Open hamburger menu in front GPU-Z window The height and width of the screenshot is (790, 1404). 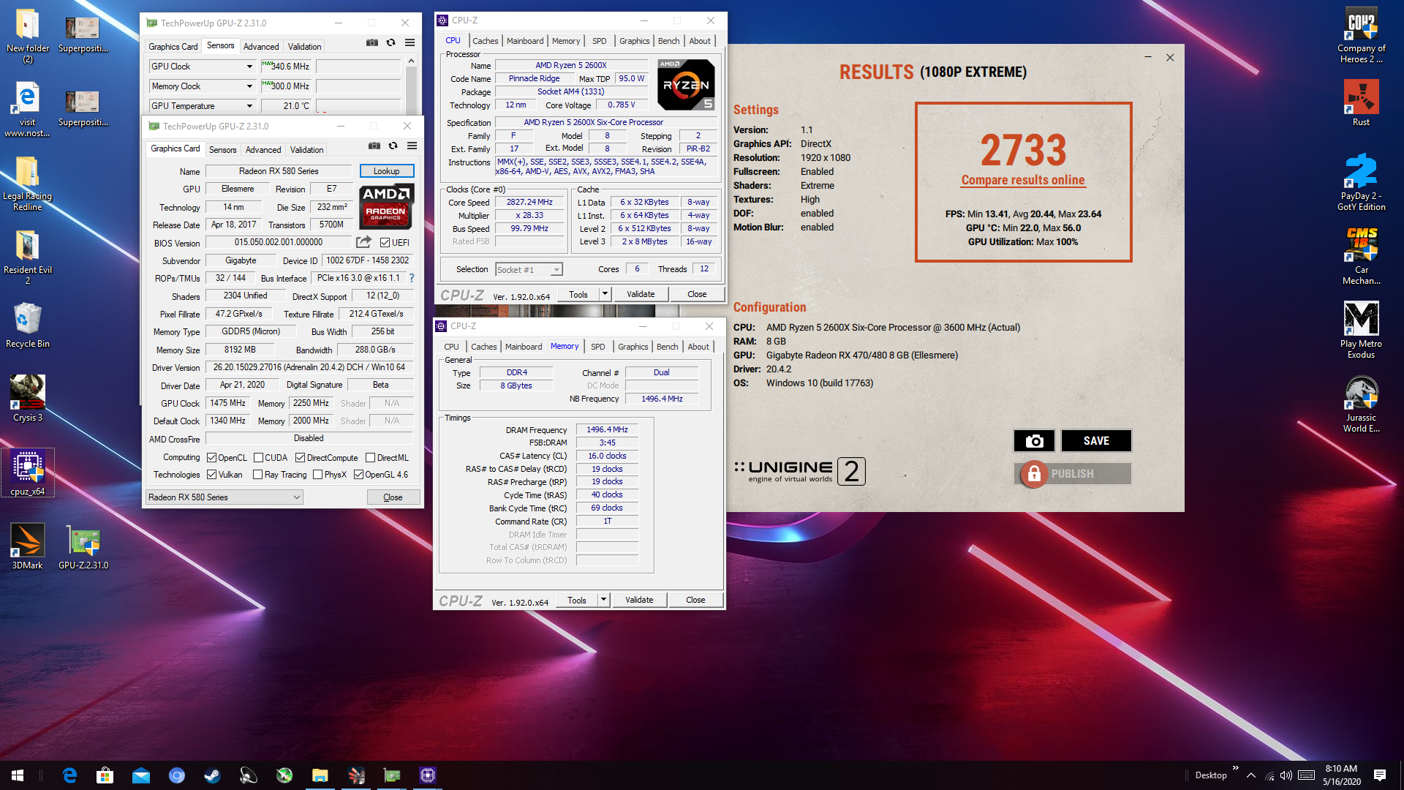point(412,146)
